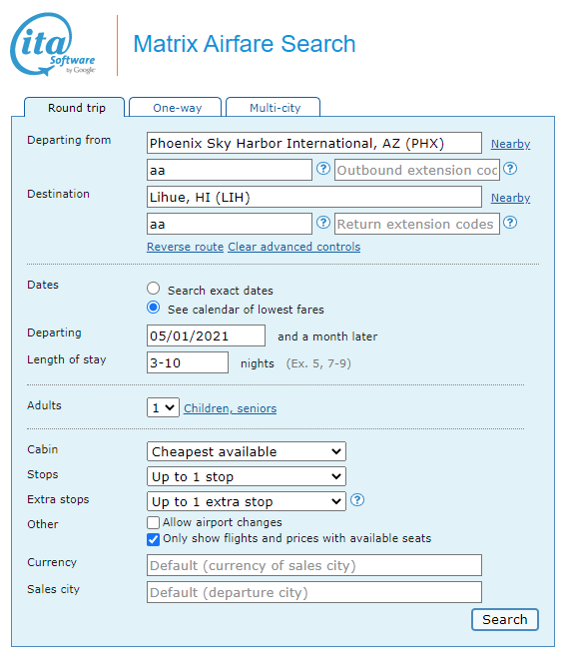Expand the Extra stops dropdown
The image size is (566, 665).
pos(247,501)
